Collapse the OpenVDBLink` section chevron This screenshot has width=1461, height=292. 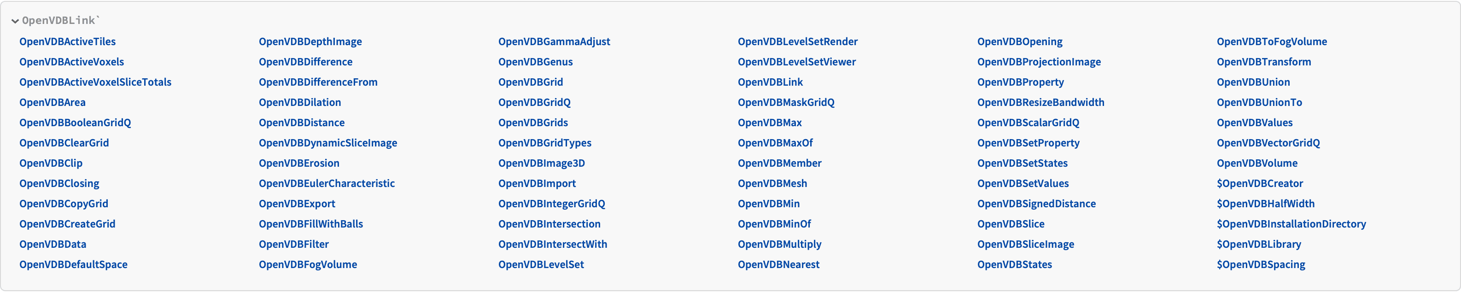(15, 21)
